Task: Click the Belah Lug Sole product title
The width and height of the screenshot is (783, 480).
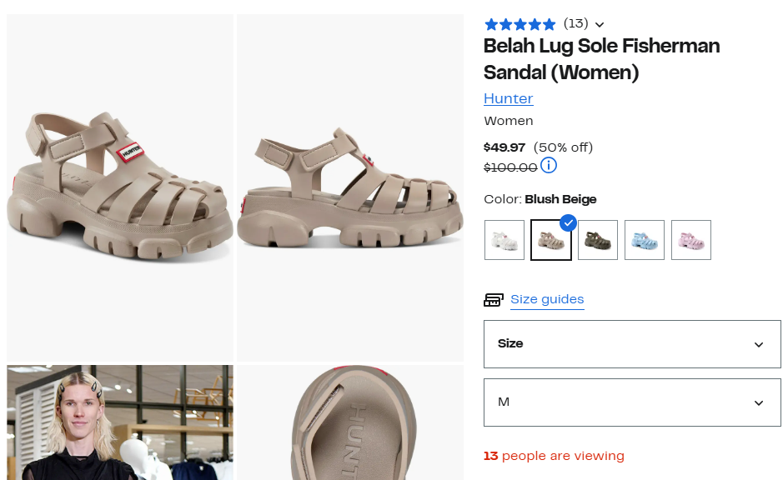Action: [x=601, y=59]
